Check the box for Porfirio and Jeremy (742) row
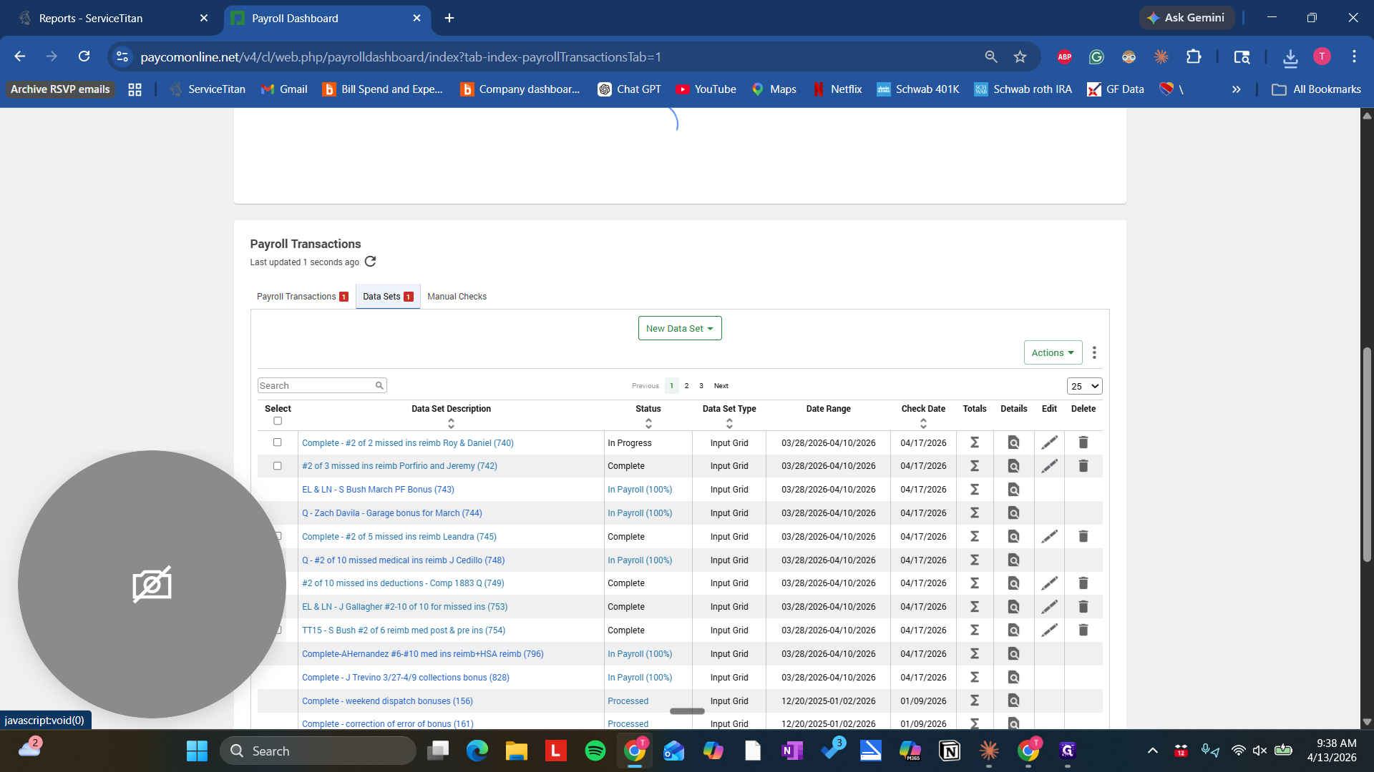1374x772 pixels. click(278, 466)
